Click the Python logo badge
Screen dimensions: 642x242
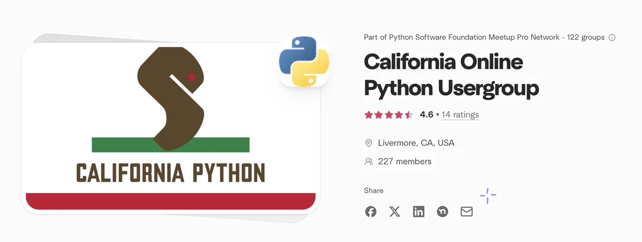(304, 61)
